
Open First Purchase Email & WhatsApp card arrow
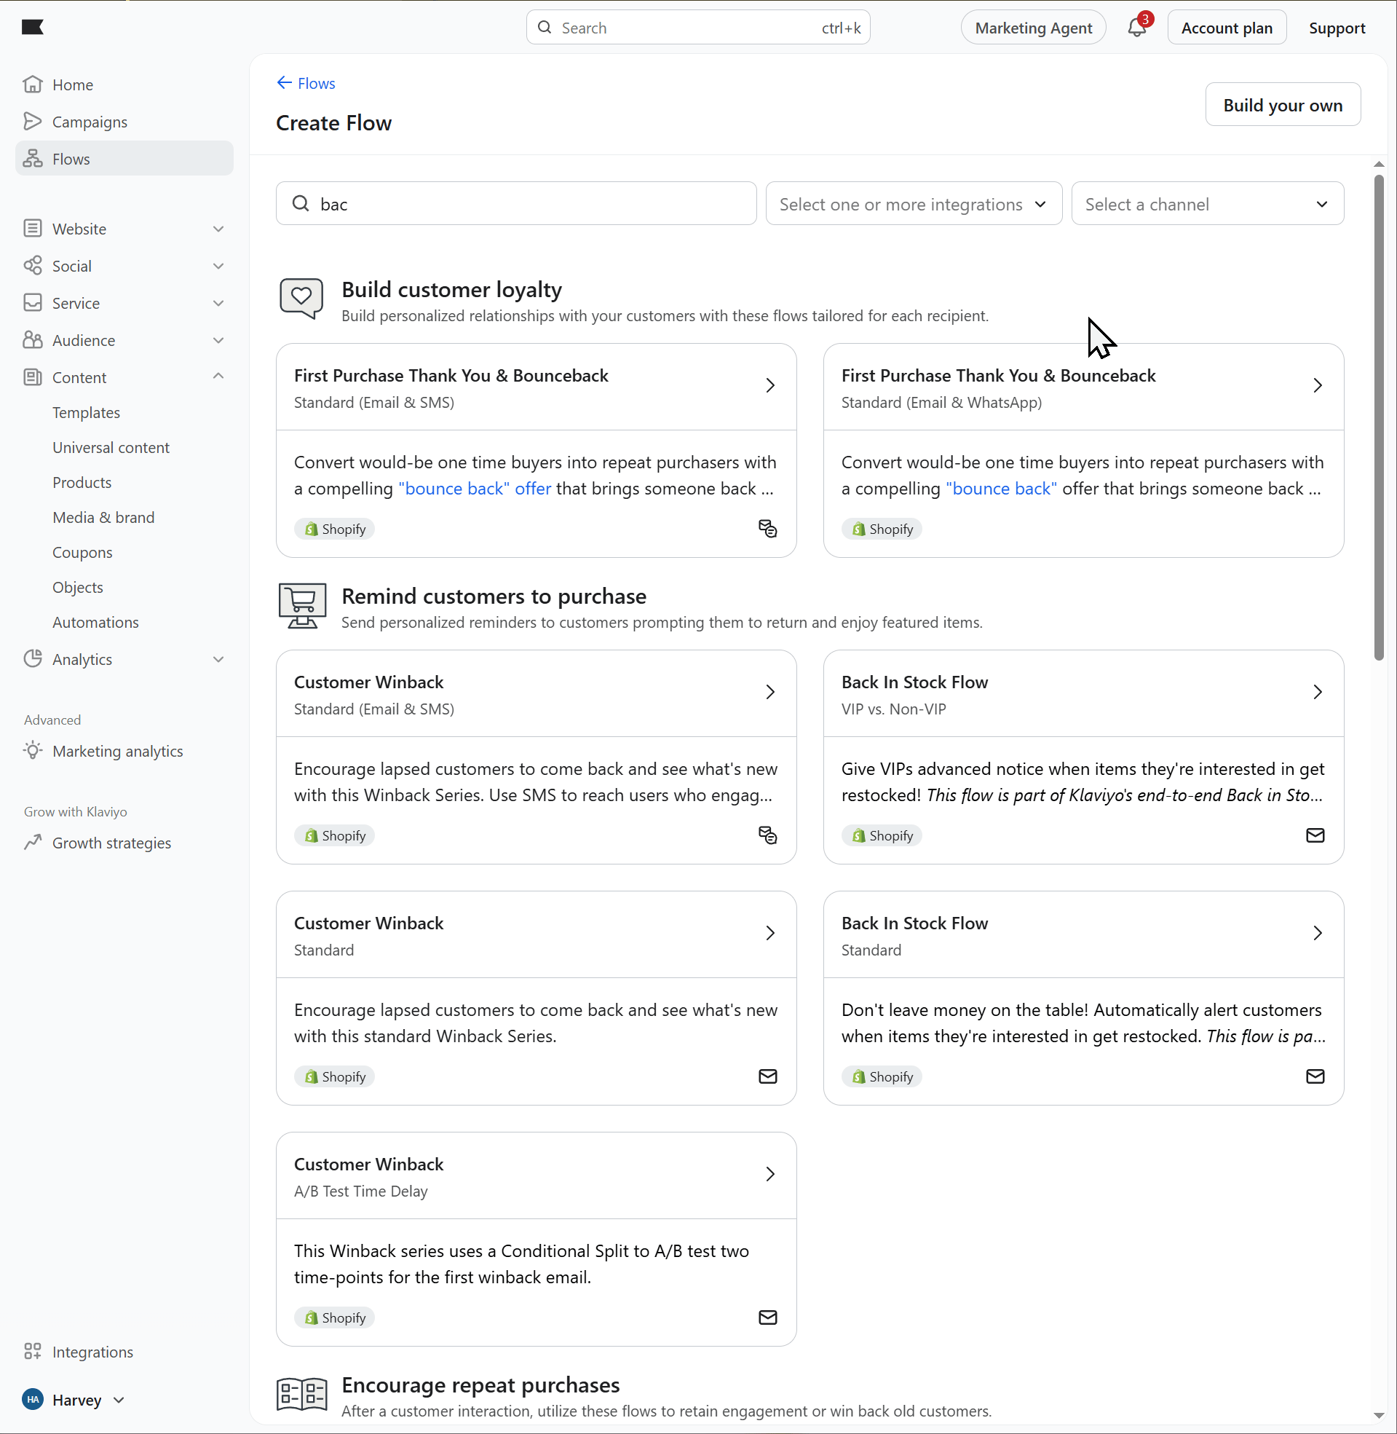[x=1317, y=385]
